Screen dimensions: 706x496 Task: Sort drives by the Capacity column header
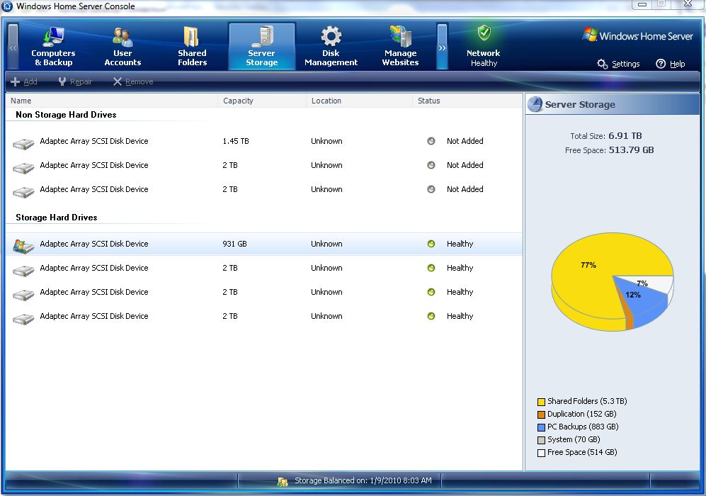coord(238,101)
